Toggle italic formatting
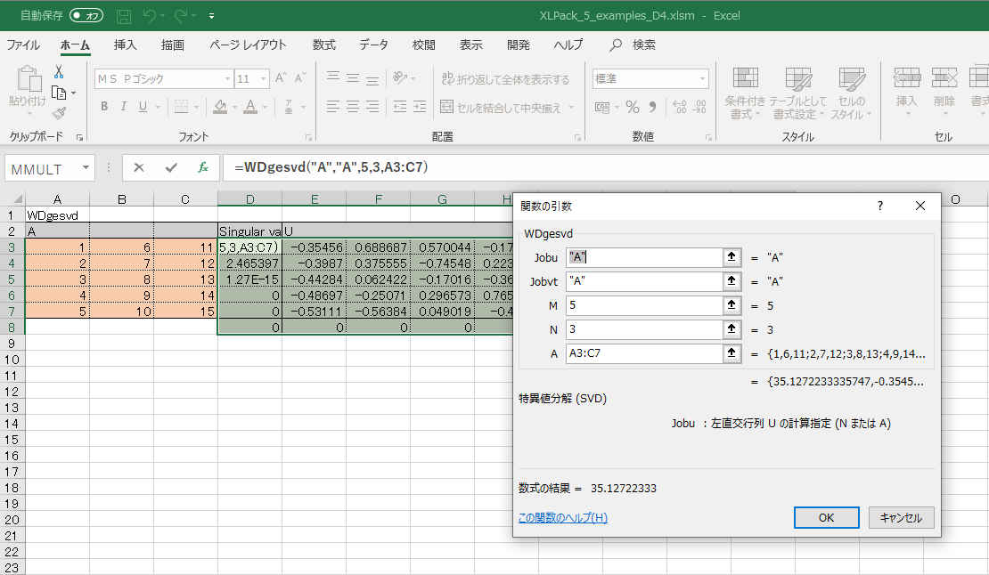989x575 pixels. pos(123,107)
